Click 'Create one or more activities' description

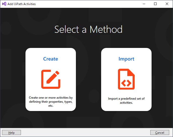pyautogui.click(x=51, y=102)
